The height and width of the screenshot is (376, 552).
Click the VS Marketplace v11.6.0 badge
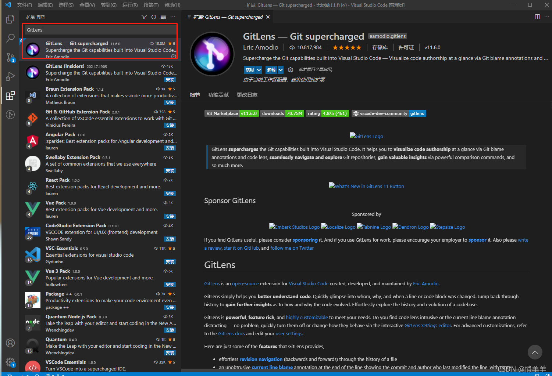click(232, 113)
